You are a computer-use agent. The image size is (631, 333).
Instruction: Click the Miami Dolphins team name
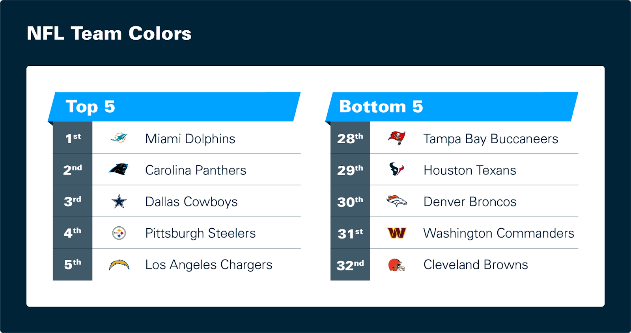[190, 139]
